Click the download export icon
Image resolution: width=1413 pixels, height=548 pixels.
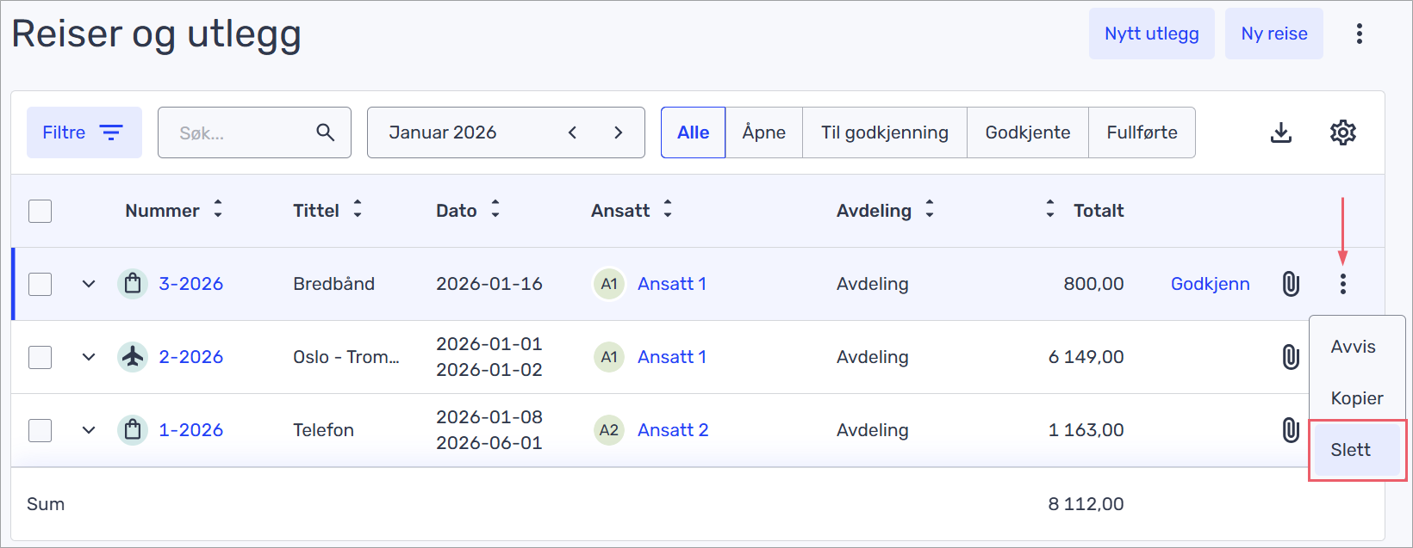click(x=1281, y=132)
